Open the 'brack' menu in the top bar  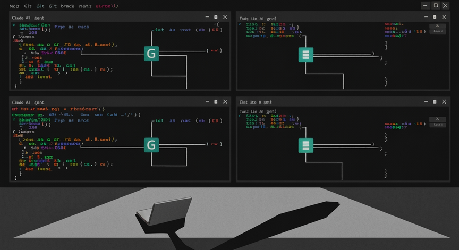click(67, 6)
